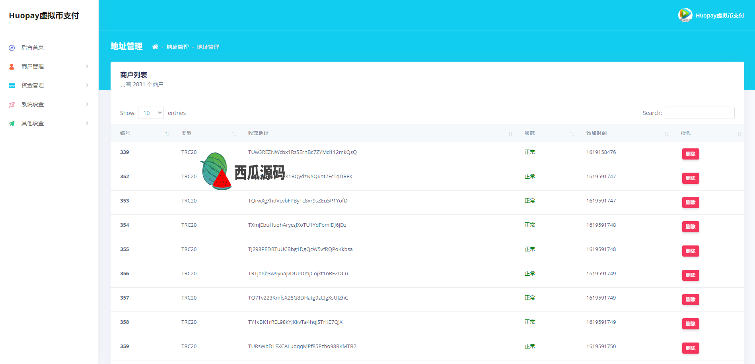Select address TUw3REZNWcbx1RzSErhBc7ZYMd112mkQsQ
This screenshot has height=364, width=755.
click(x=302, y=152)
